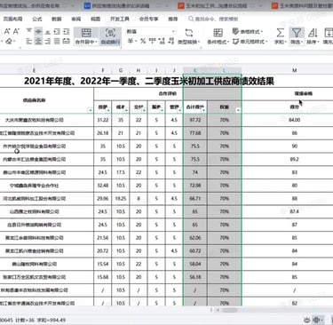The height and width of the screenshot is (325, 333).
Task: Open the 数值 number format combo box
Action: pos(151,31)
